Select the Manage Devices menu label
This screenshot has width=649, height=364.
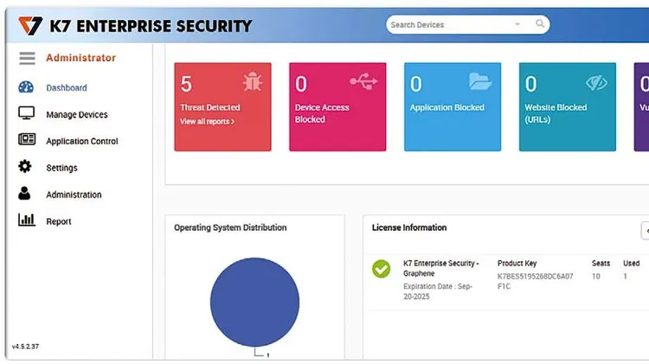click(77, 115)
